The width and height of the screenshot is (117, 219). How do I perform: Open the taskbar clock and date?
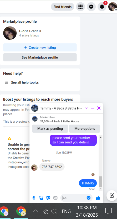[87, 211]
